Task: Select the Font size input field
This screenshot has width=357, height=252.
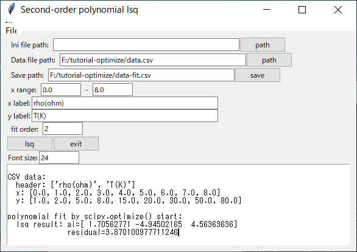Action: (x=59, y=158)
